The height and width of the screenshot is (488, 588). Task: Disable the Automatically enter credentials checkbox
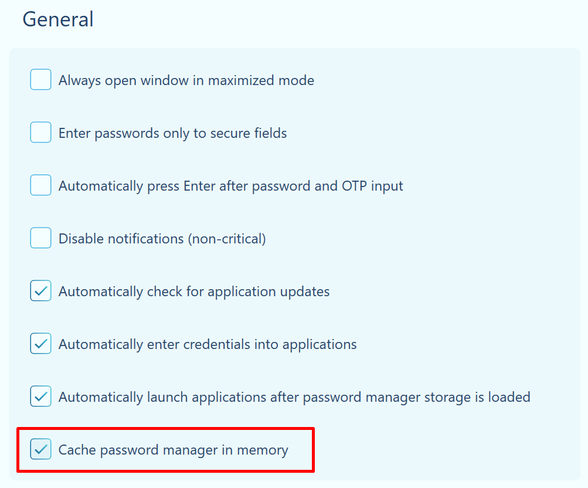tap(40, 344)
